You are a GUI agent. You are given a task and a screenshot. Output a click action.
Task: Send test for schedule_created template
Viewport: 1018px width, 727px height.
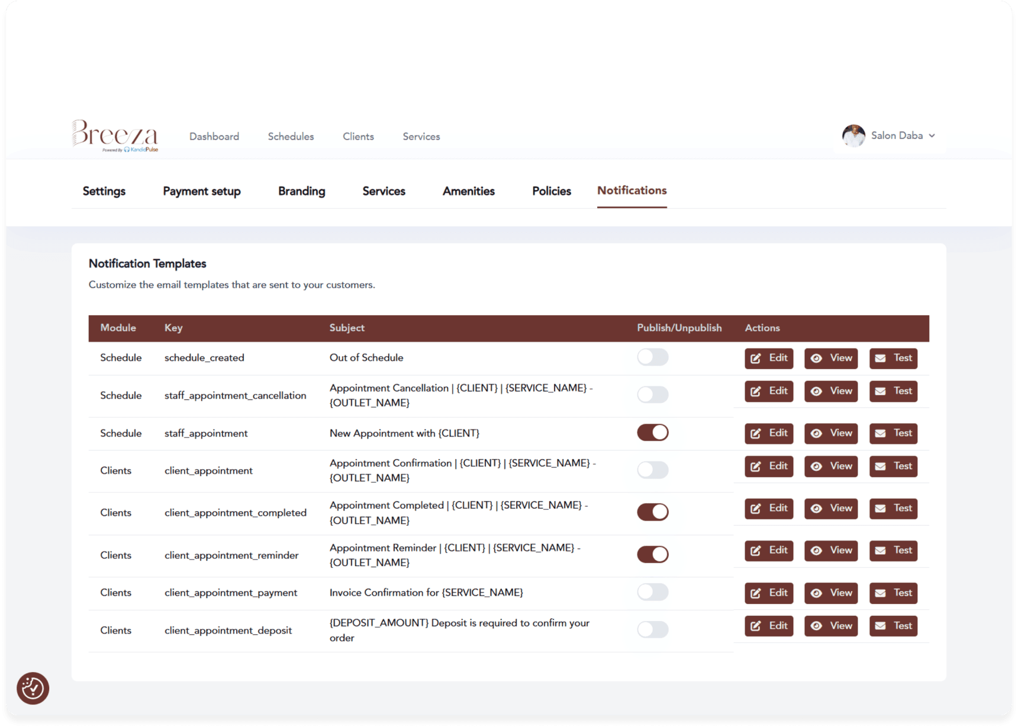(x=893, y=358)
